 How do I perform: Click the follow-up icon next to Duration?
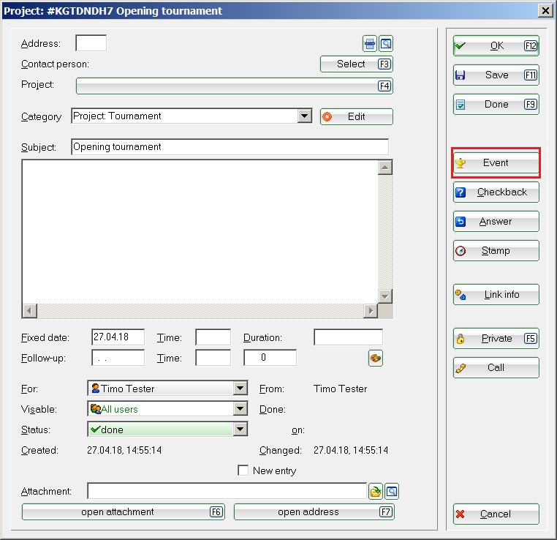[376, 358]
